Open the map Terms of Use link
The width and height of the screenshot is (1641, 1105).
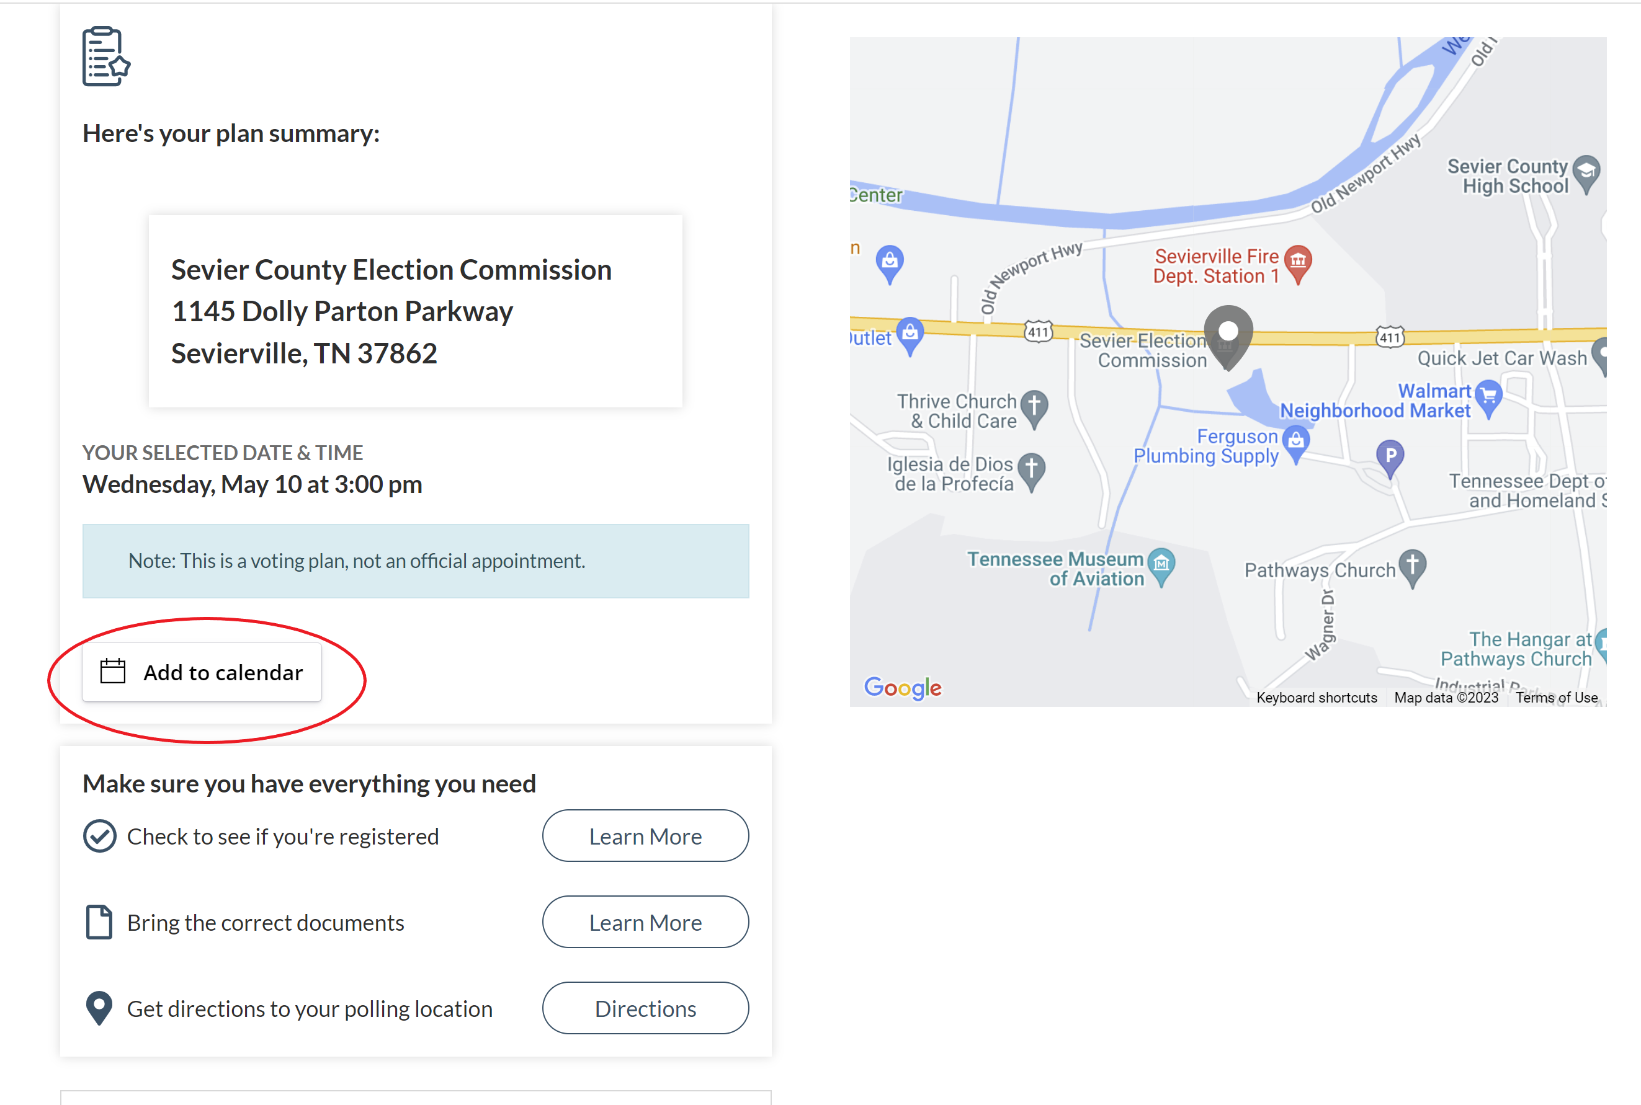[1557, 698]
